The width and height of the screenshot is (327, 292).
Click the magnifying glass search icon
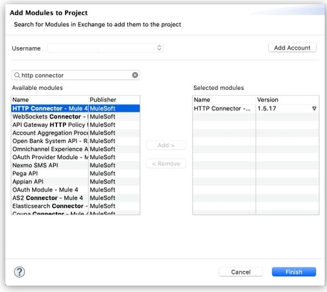(x=17, y=75)
